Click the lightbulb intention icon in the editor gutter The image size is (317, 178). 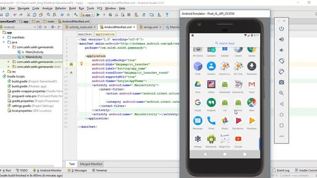click(81, 64)
